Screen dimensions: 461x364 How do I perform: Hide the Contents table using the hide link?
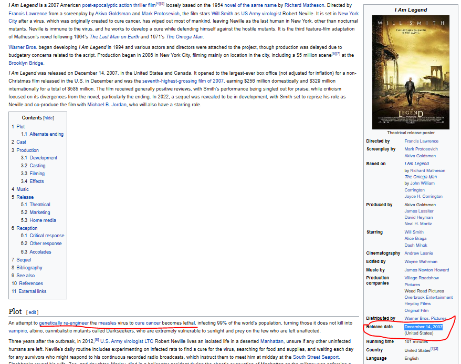tap(48, 118)
